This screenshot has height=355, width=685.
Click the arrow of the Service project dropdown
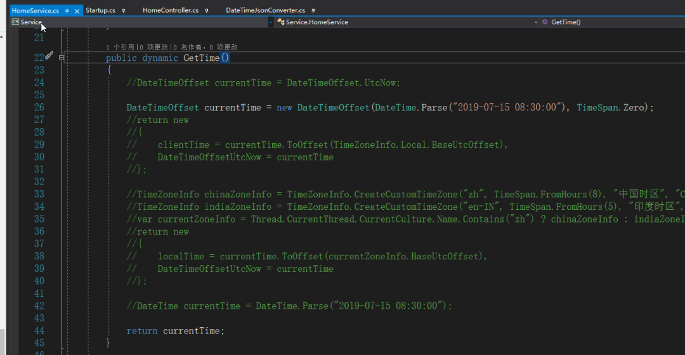click(x=270, y=22)
